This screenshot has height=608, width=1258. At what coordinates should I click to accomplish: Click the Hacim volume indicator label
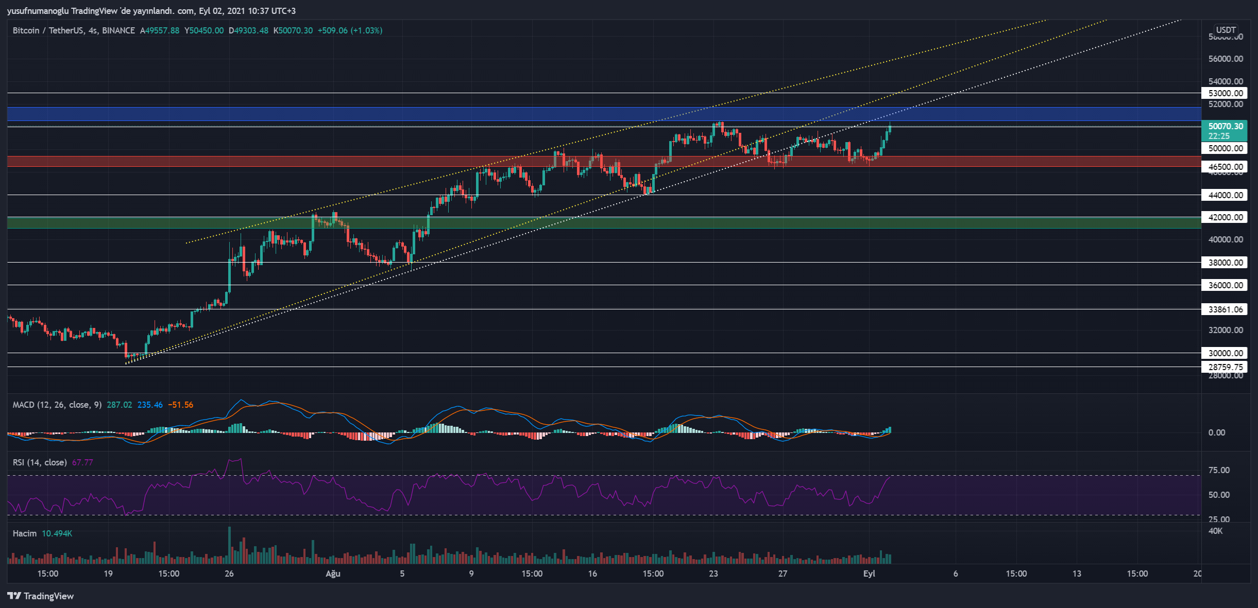click(24, 533)
